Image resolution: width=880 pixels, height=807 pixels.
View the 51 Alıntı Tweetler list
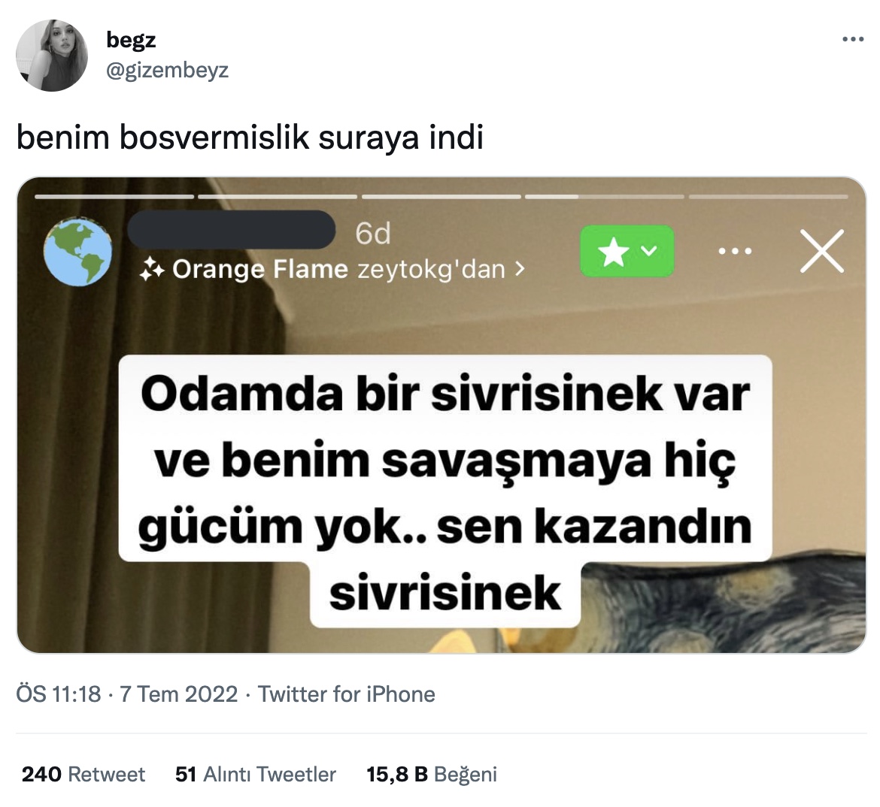coord(256,775)
